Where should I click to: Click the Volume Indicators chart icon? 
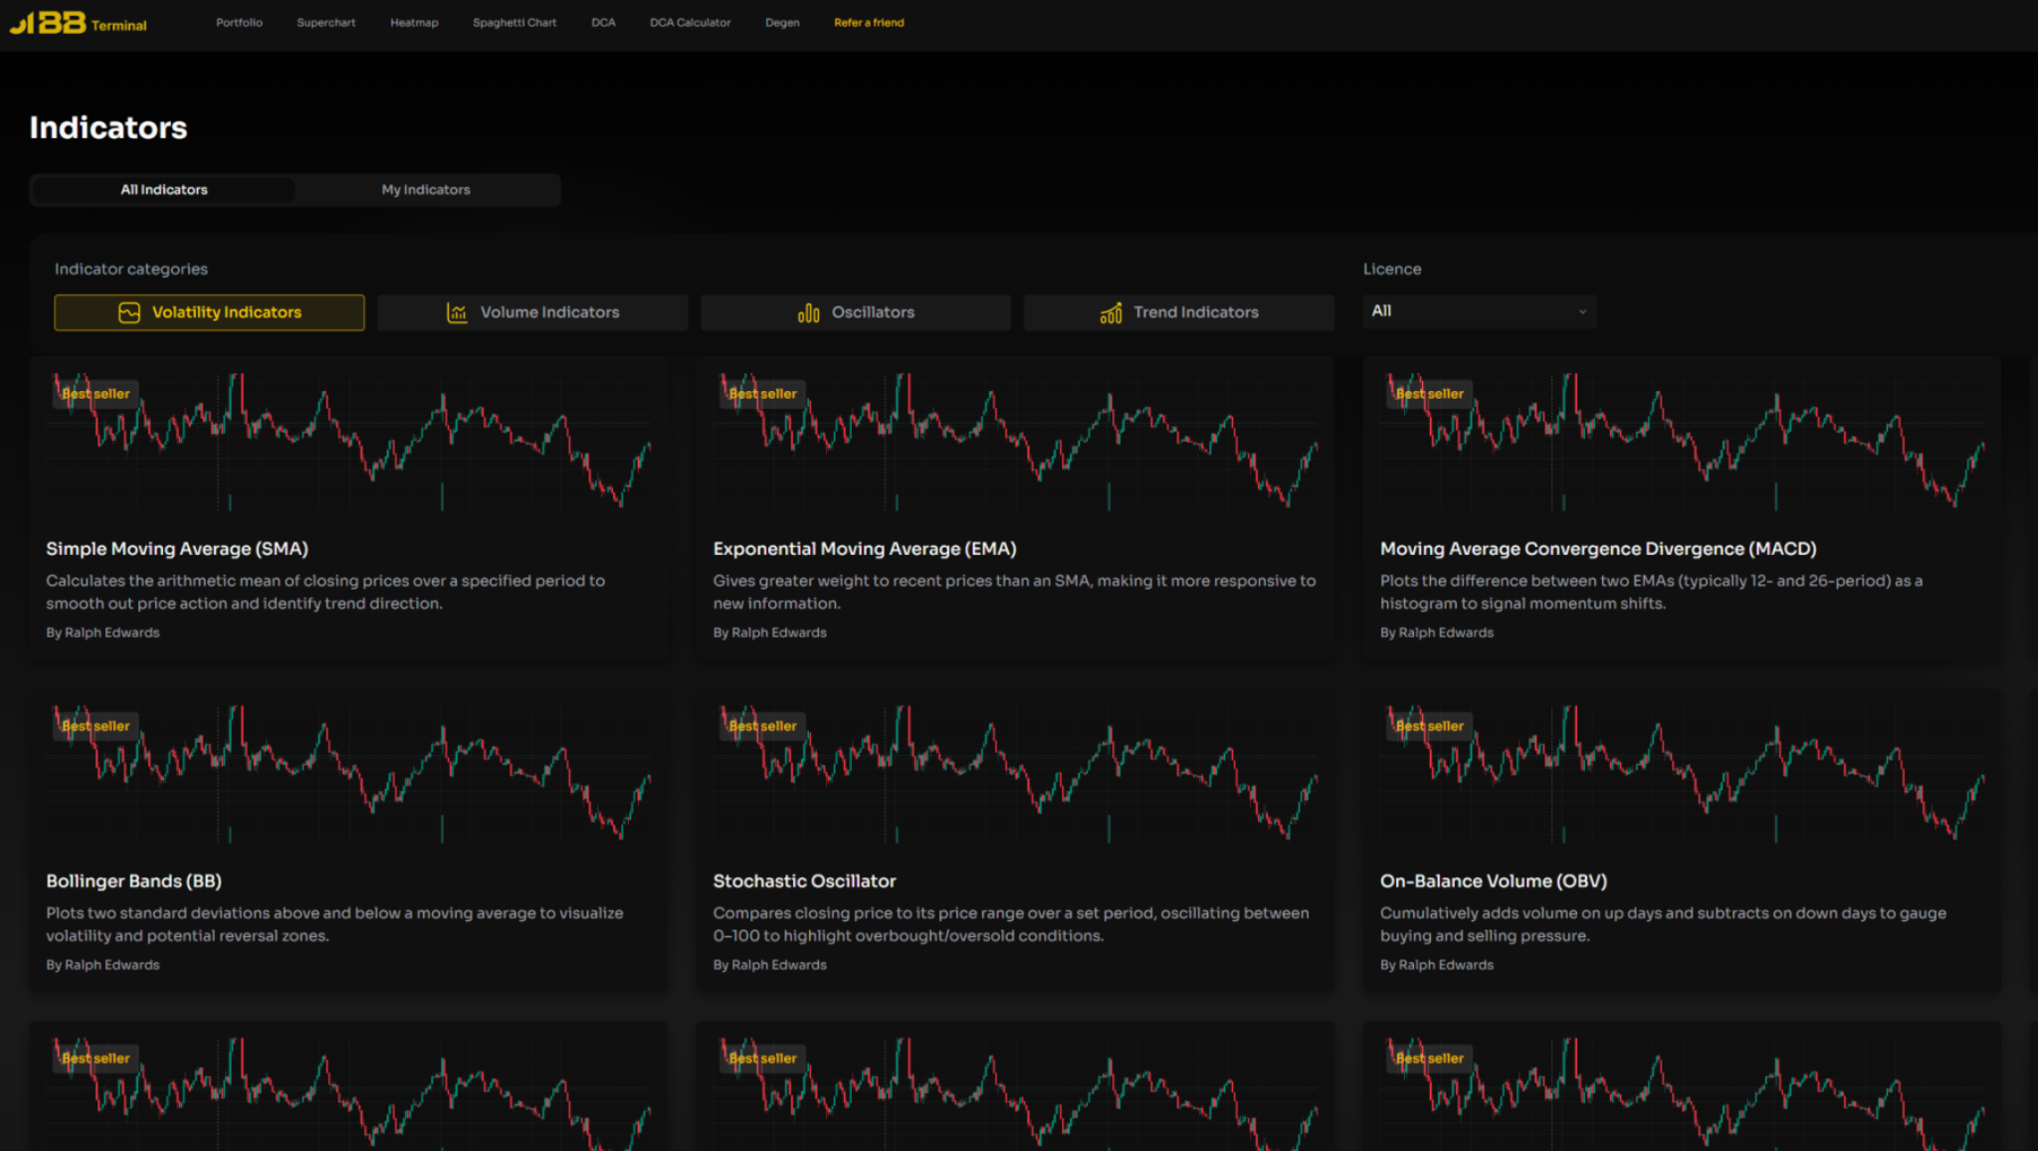(x=457, y=312)
